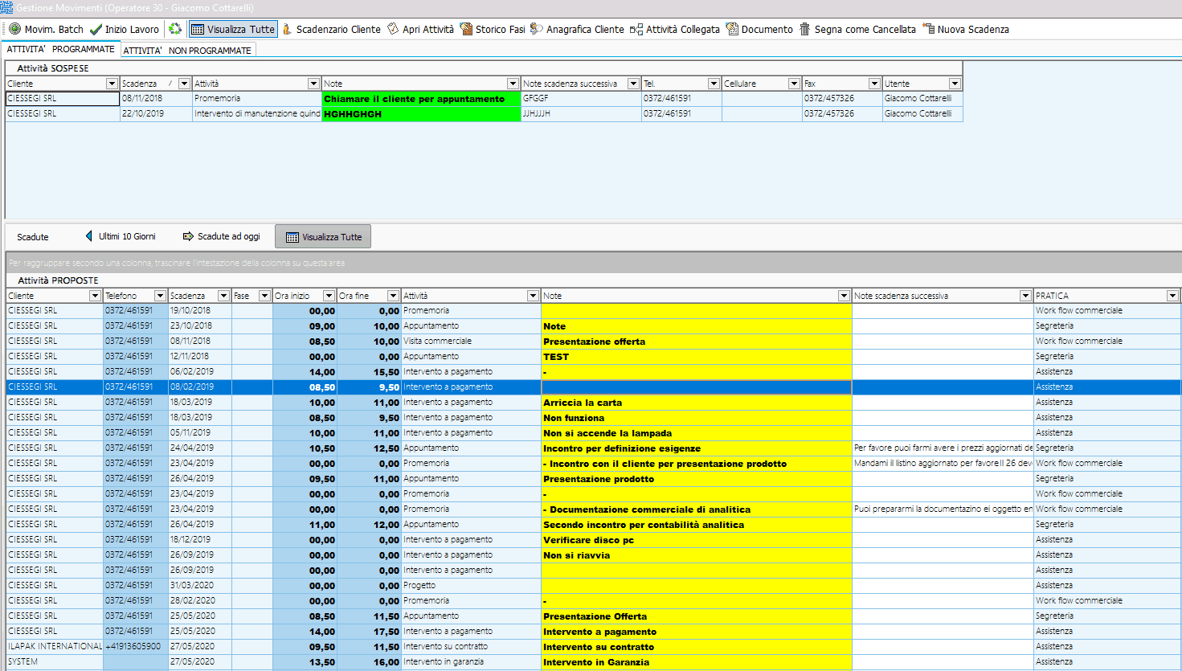Open the Documento toolbar item
The image size is (1182, 671).
[759, 29]
